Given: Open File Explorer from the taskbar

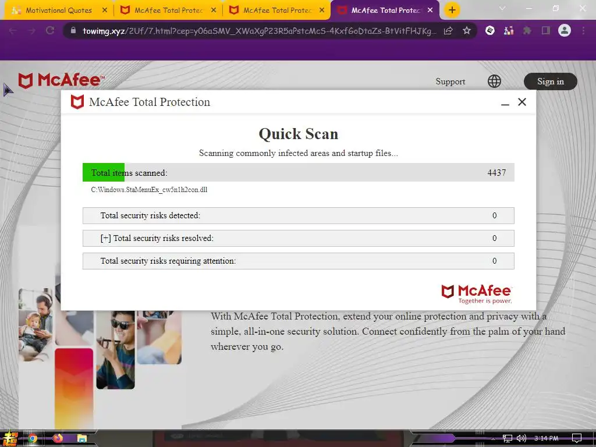Looking at the screenshot, I should (x=82, y=439).
